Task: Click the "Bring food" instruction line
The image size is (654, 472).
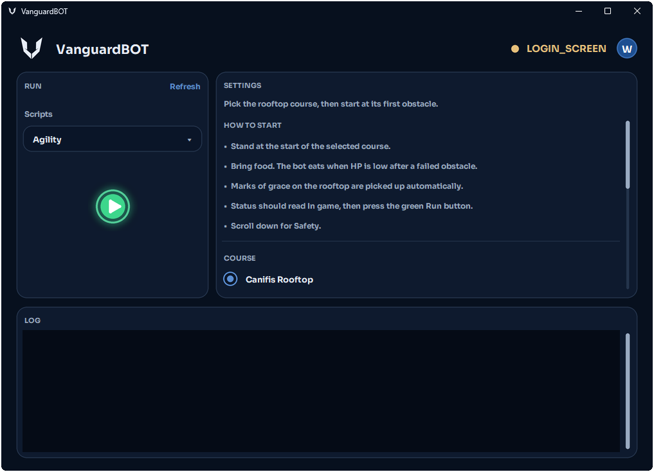Action: coord(354,166)
